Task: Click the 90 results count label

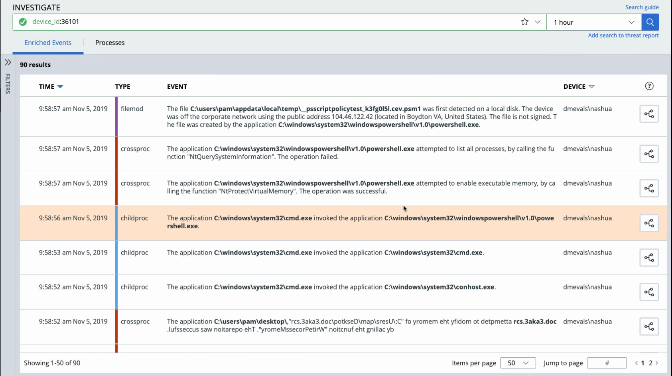Action: coord(35,65)
